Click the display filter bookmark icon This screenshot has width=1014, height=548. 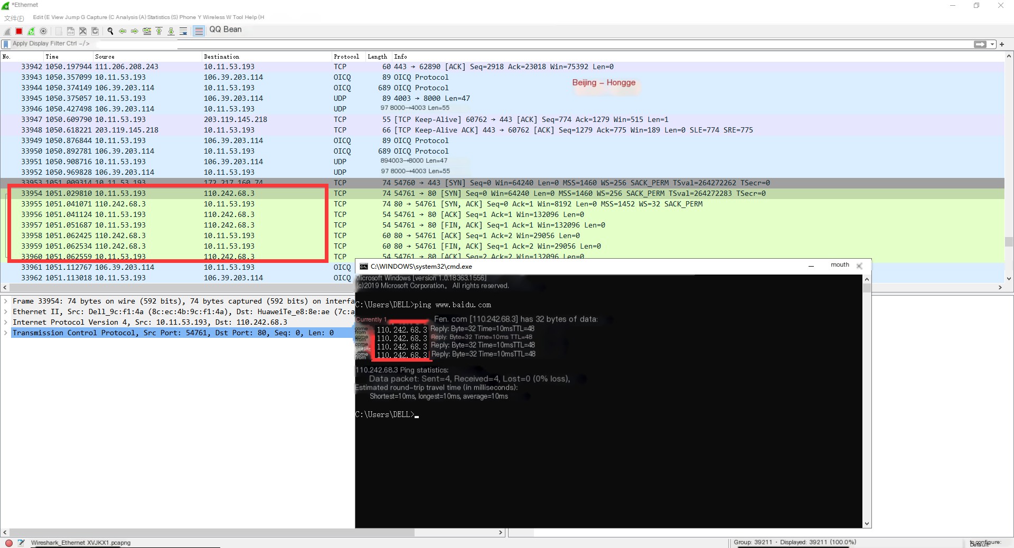[6, 44]
